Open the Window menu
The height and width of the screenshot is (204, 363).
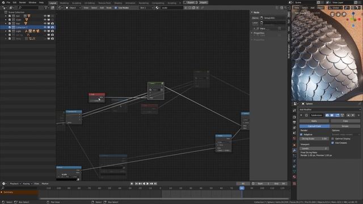pos(32,2)
